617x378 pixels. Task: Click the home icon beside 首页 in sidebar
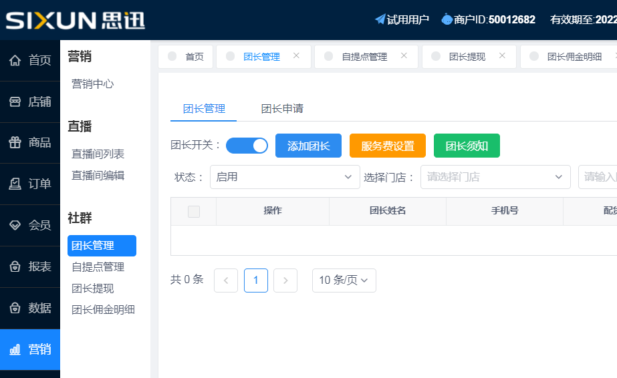click(15, 61)
